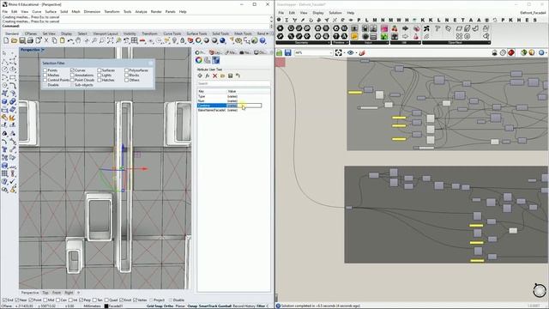The width and height of the screenshot is (549, 309).
Task: Toggle the Mid osnap checkbox
Action: click(x=45, y=300)
